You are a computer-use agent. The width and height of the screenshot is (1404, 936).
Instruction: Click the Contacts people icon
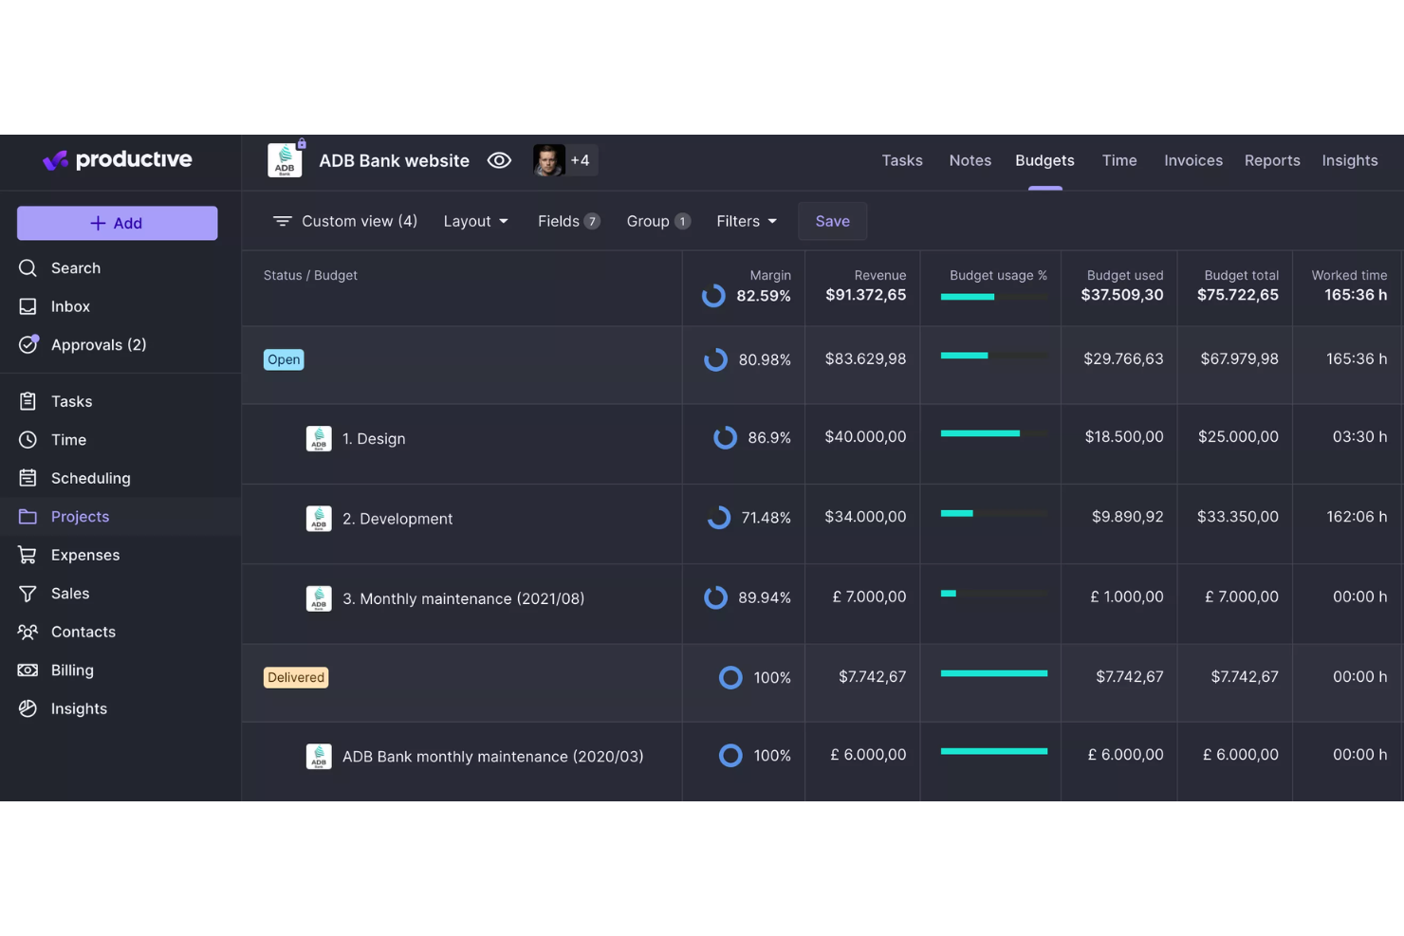28,632
